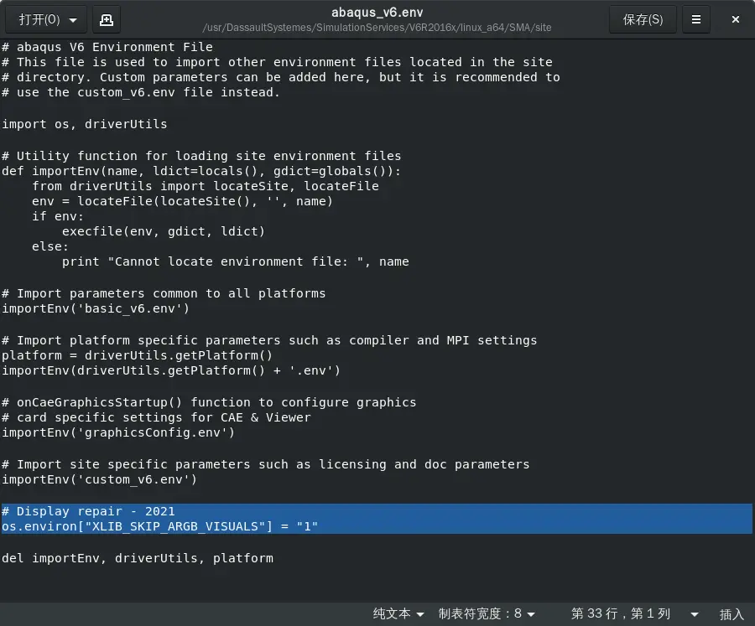Click '# Import site specific parameters' comment line
This screenshot has width=755, height=626.
coord(266,464)
